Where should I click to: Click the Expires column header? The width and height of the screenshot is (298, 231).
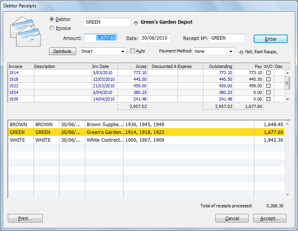point(190,66)
